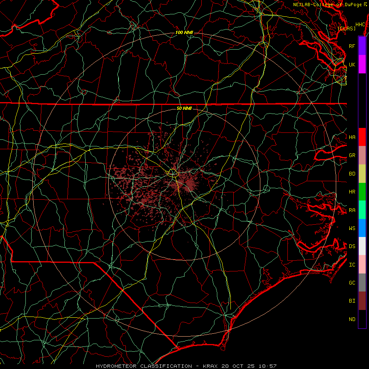Click the white DS legend swatch
Image resolution: width=369 pixels, height=369 pixels.
362,246
